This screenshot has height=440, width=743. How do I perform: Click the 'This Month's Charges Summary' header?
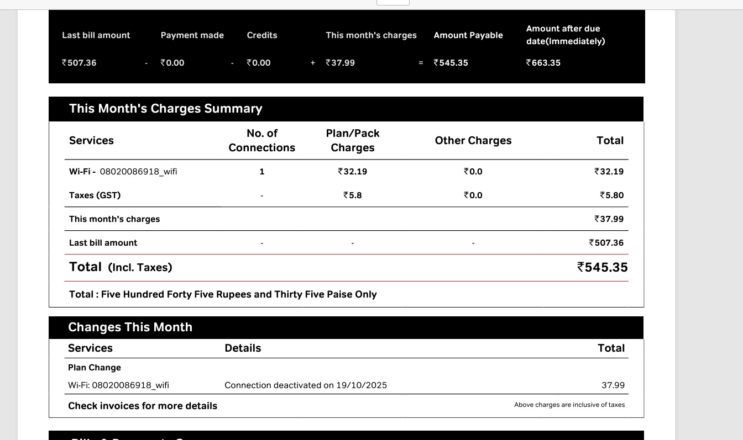click(165, 109)
